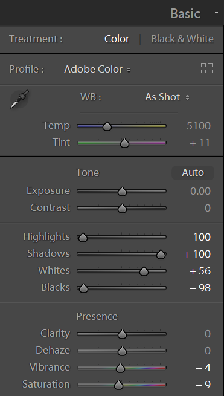
Task: Select the Color treatment option
Action: click(117, 39)
